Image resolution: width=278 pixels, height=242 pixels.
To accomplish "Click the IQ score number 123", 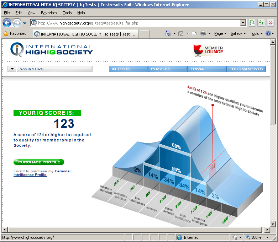I will [x=64, y=124].
